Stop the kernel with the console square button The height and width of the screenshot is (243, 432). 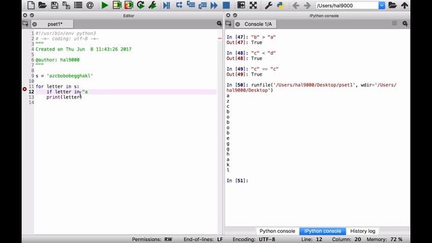click(394, 24)
